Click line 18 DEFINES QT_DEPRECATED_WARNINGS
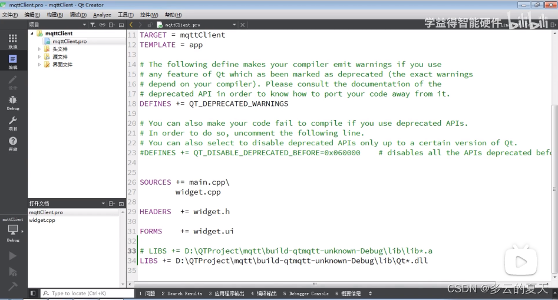Screen dimensions: 558x300 tap(214, 104)
